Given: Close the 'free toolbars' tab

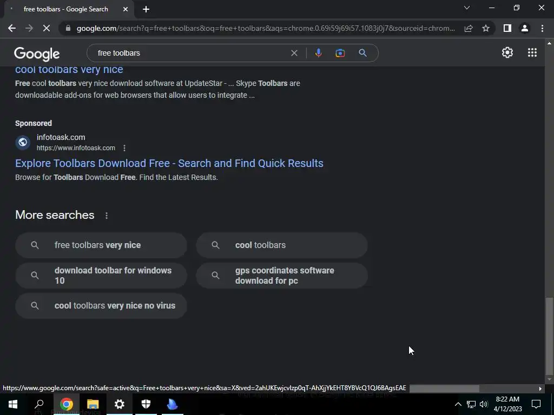Looking at the screenshot, I should [x=126, y=9].
